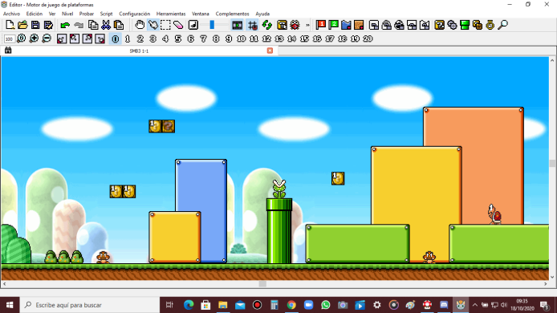
Task: Select the green flag player 2 start
Action: coord(334,25)
